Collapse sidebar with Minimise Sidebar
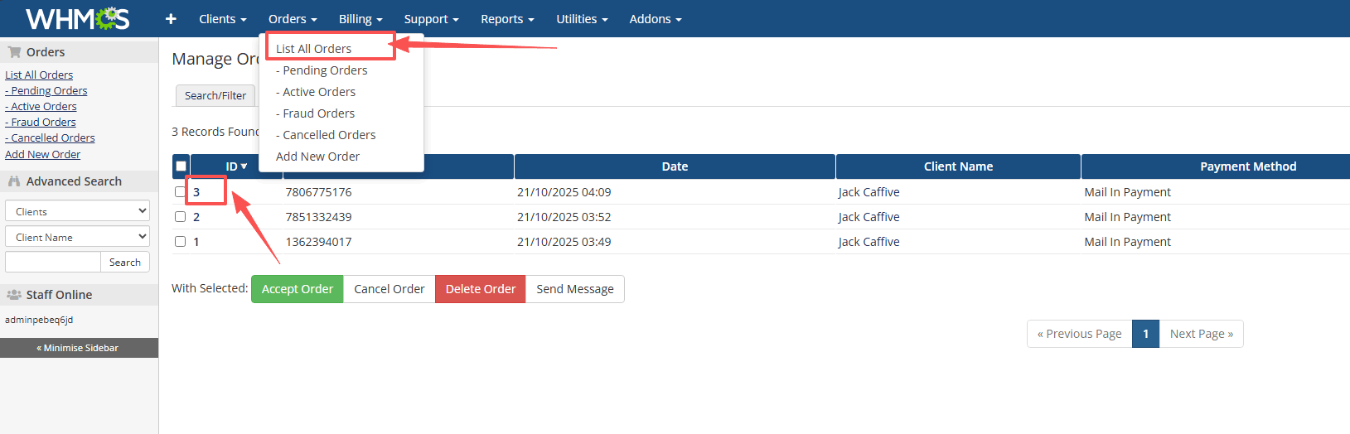 [x=79, y=348]
